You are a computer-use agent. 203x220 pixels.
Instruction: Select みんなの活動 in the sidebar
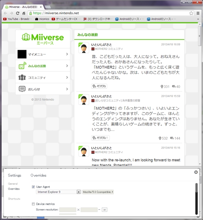(43, 66)
